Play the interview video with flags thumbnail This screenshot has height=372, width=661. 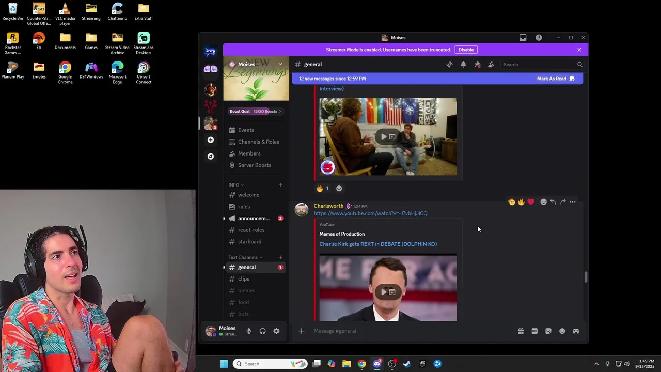click(x=388, y=137)
